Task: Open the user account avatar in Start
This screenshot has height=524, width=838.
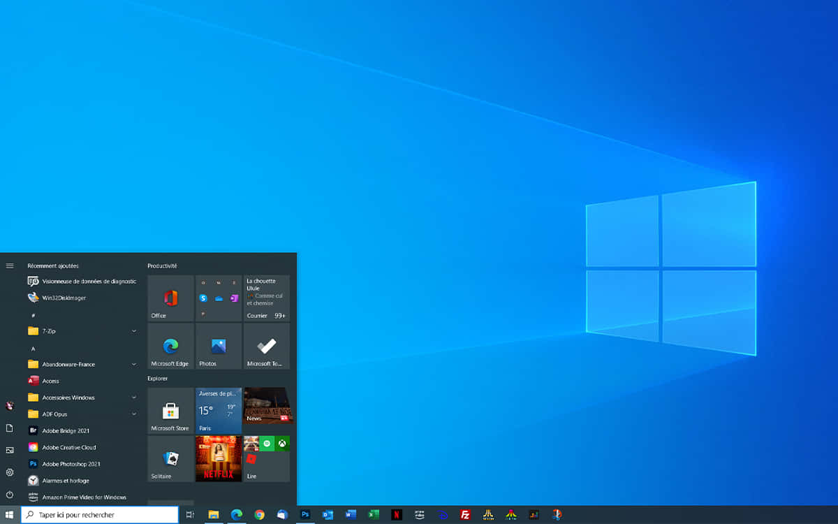Action: coord(10,406)
